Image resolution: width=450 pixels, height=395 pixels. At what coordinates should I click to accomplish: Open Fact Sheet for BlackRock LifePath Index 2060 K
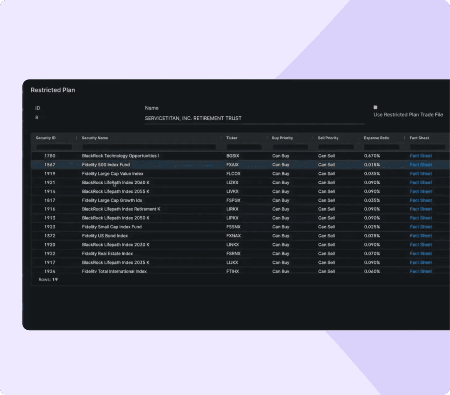(421, 183)
